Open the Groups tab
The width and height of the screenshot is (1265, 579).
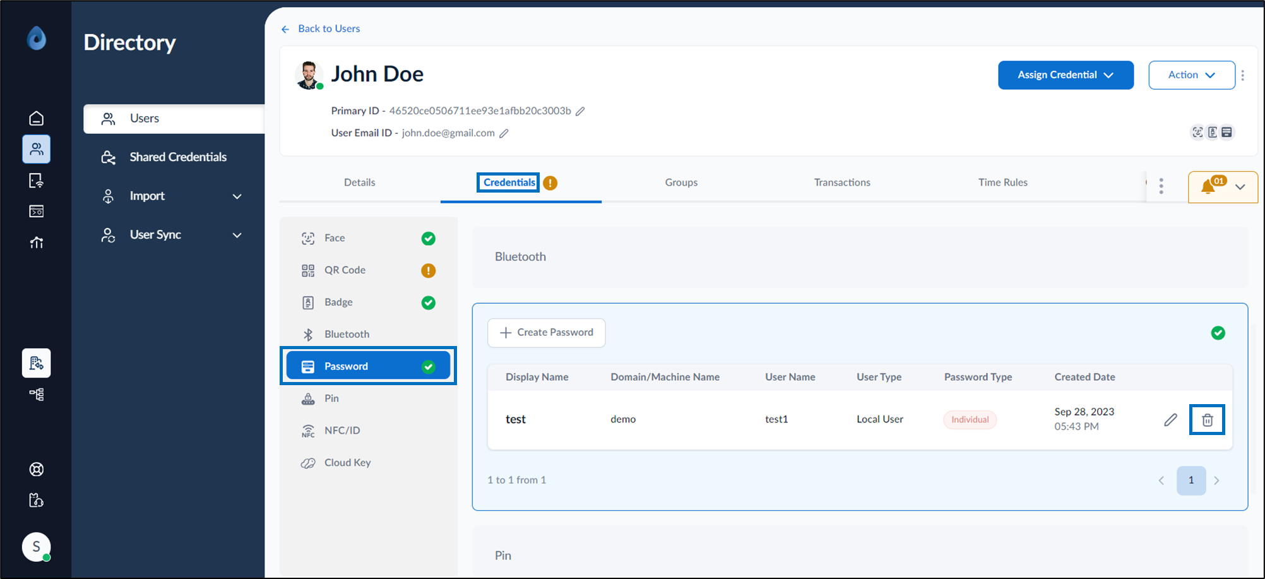(x=681, y=182)
